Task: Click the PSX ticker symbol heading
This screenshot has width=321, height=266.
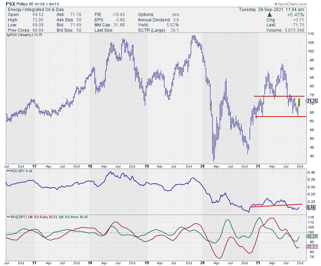Action: pos(10,4)
